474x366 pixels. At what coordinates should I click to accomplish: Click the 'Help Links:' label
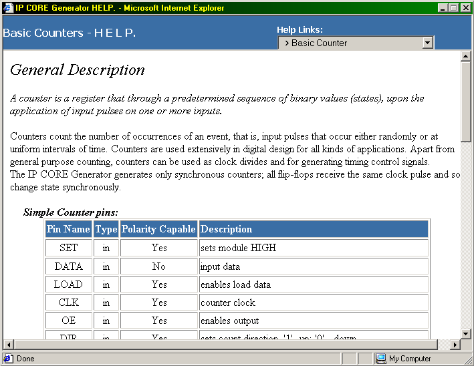tap(300, 29)
